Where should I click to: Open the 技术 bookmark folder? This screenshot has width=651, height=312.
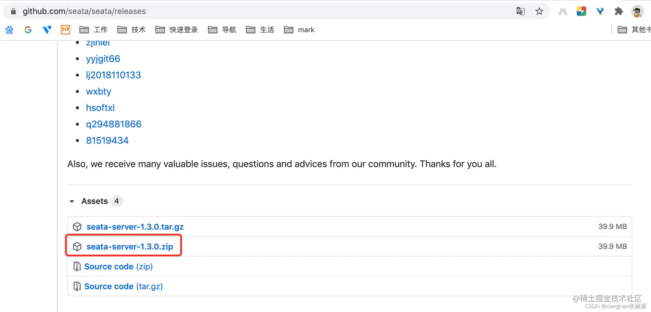131,30
